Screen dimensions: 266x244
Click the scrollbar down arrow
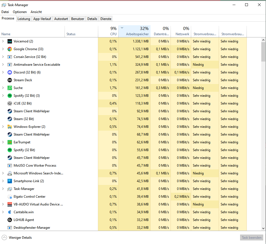point(263,228)
